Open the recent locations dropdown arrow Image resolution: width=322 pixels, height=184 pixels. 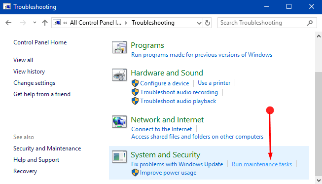tap(35, 23)
